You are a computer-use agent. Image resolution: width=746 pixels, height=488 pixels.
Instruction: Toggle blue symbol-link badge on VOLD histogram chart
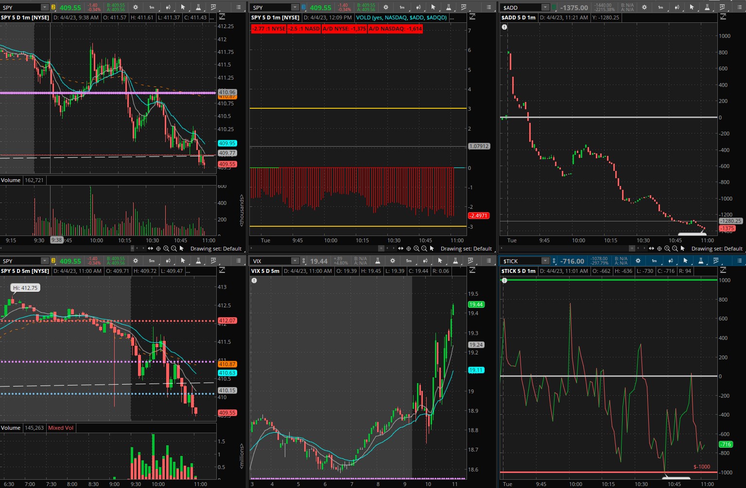304,7
